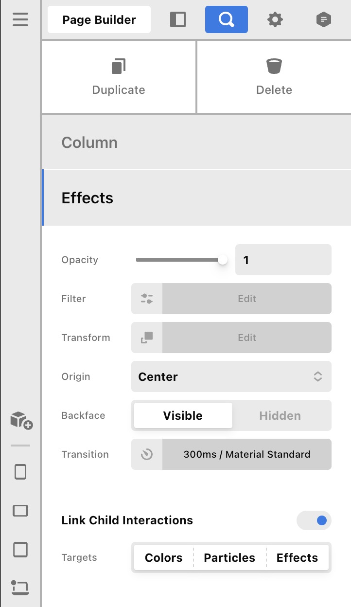Toggle Link Child Interactions switch
This screenshot has width=351, height=607.
click(x=314, y=520)
